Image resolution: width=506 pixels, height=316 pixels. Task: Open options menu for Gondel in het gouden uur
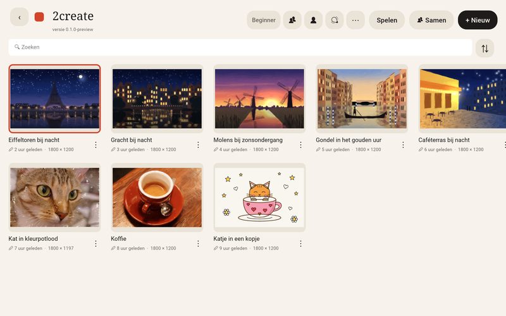[403, 145]
